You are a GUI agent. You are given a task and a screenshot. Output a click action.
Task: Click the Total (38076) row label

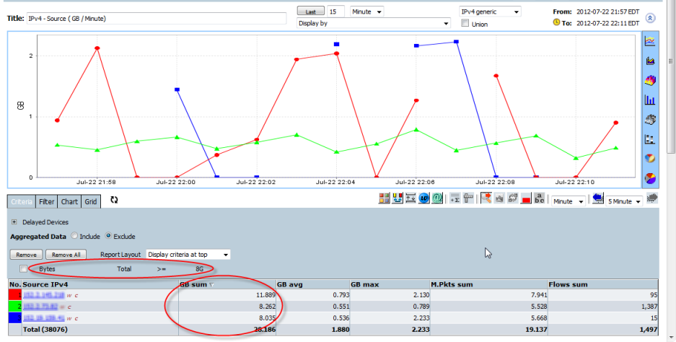(45, 330)
